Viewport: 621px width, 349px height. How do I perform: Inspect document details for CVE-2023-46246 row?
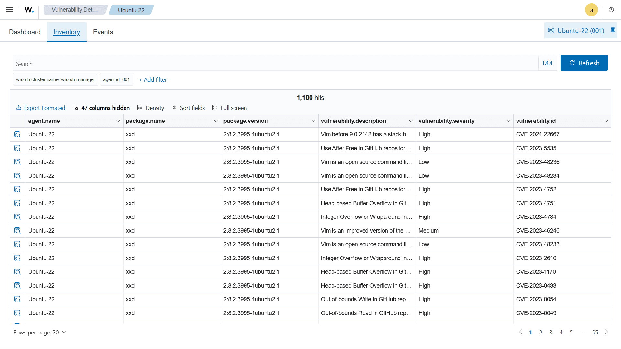17,231
